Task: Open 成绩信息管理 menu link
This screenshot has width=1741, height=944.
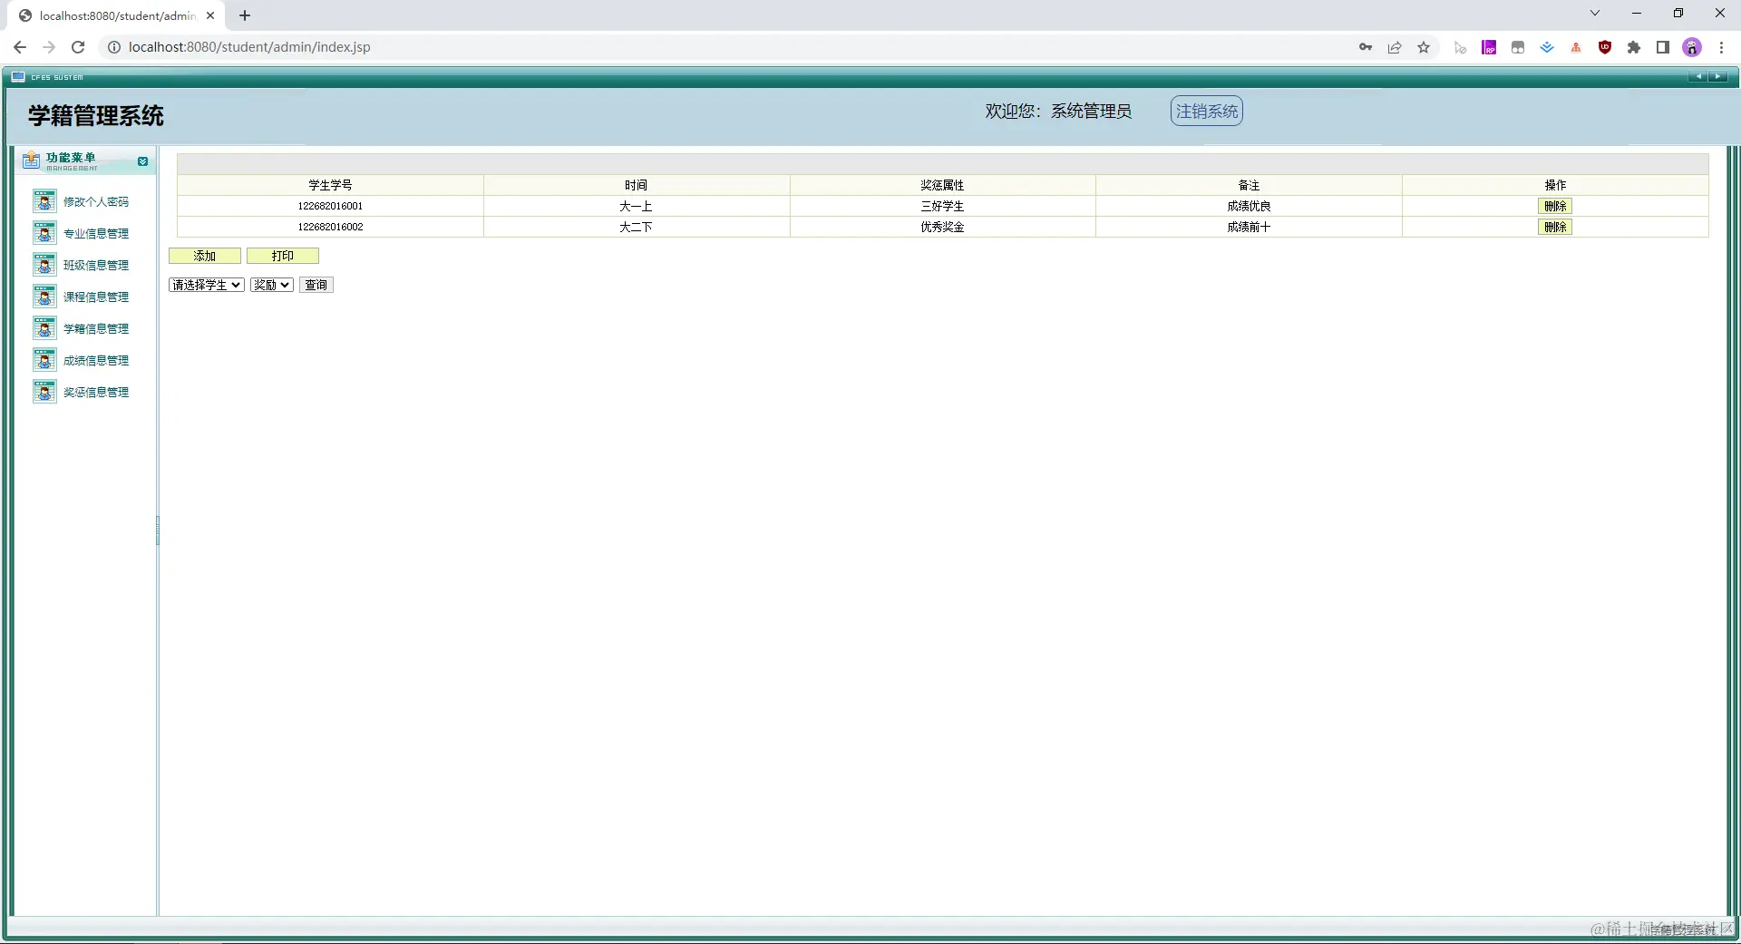Action: pyautogui.click(x=96, y=361)
